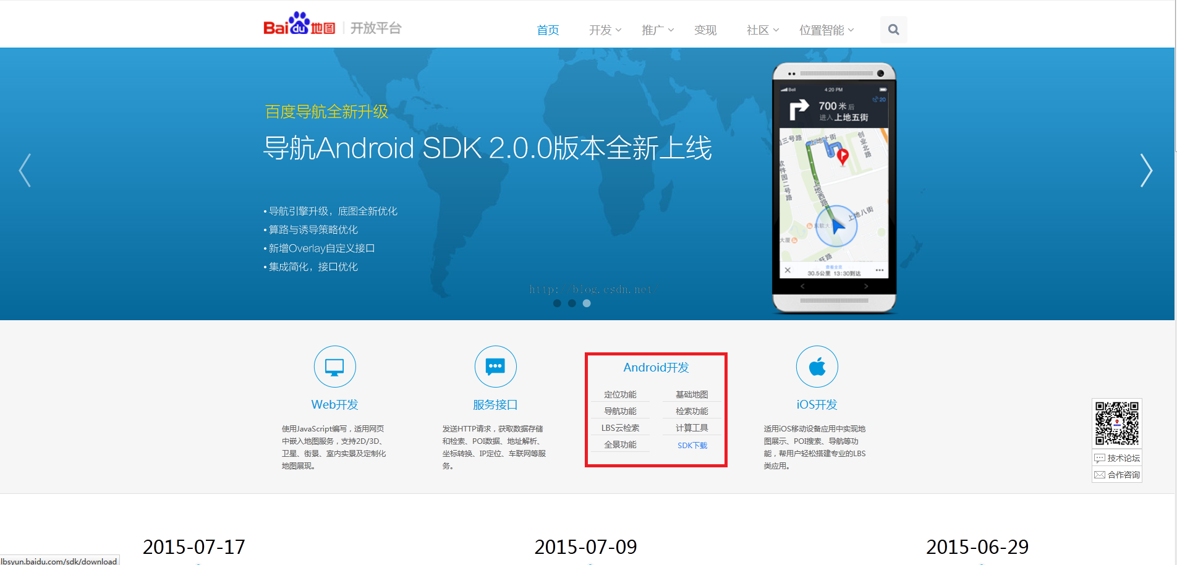Select the second carousel dot
Image resolution: width=1177 pixels, height=565 pixels.
point(572,304)
